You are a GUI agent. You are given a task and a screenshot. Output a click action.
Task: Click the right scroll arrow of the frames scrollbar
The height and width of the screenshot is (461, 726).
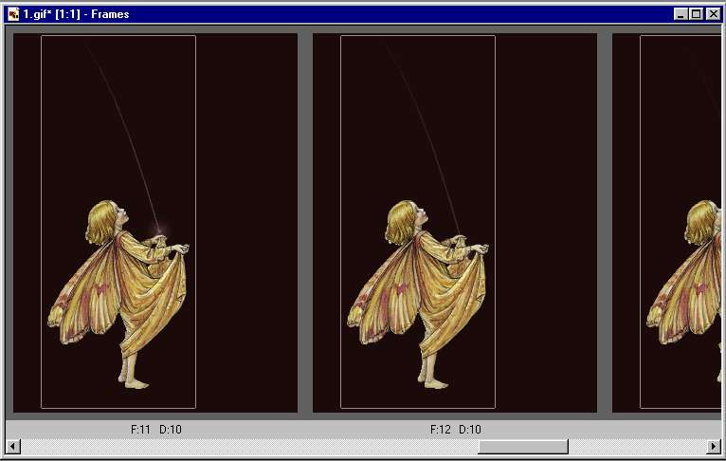714,447
